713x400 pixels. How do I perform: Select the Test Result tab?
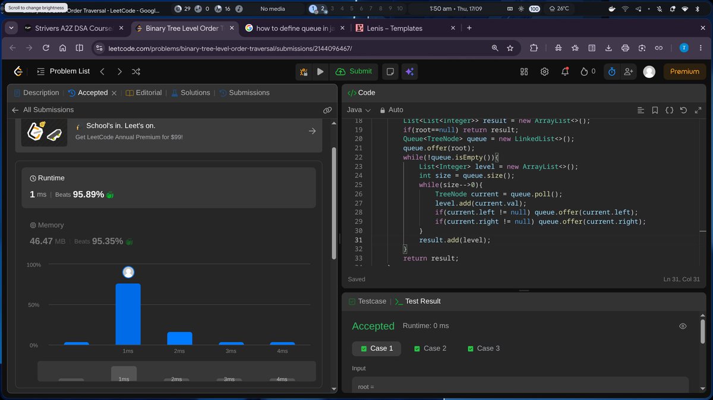418,301
